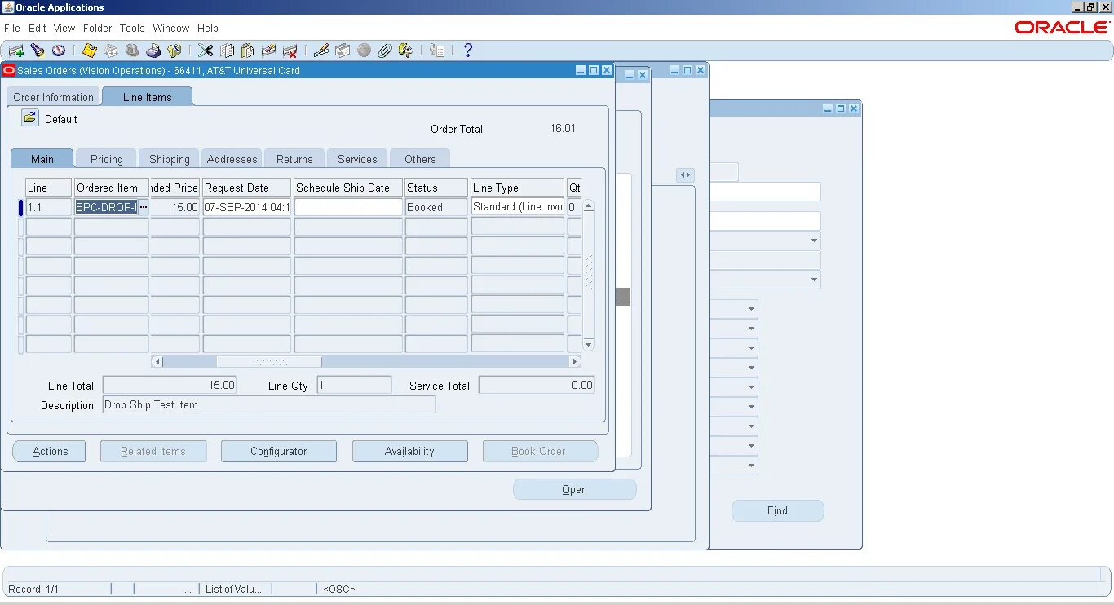This screenshot has height=605, width=1114.
Task: Click the Service Total field
Action: [x=537, y=385]
